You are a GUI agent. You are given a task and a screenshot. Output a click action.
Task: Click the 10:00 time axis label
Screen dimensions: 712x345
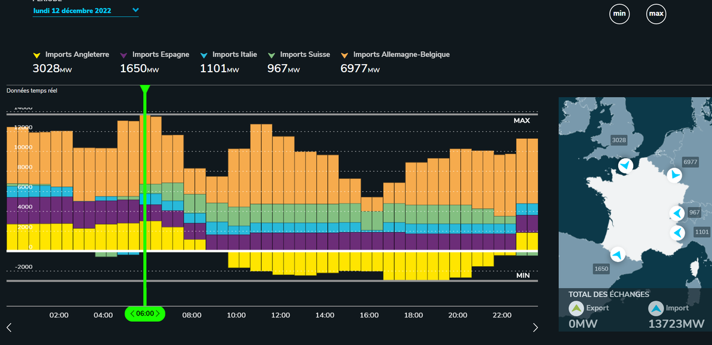[x=236, y=315]
